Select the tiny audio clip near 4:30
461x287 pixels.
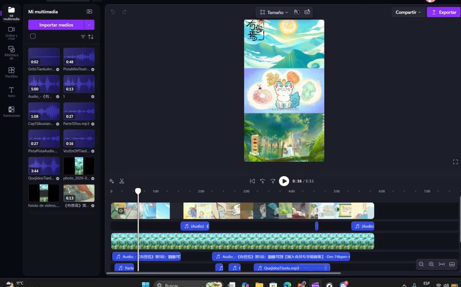[317, 226]
